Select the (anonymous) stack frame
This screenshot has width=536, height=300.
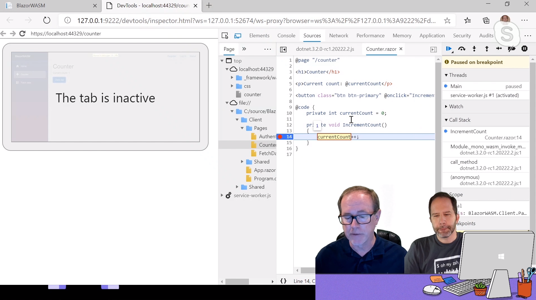[x=486, y=180]
